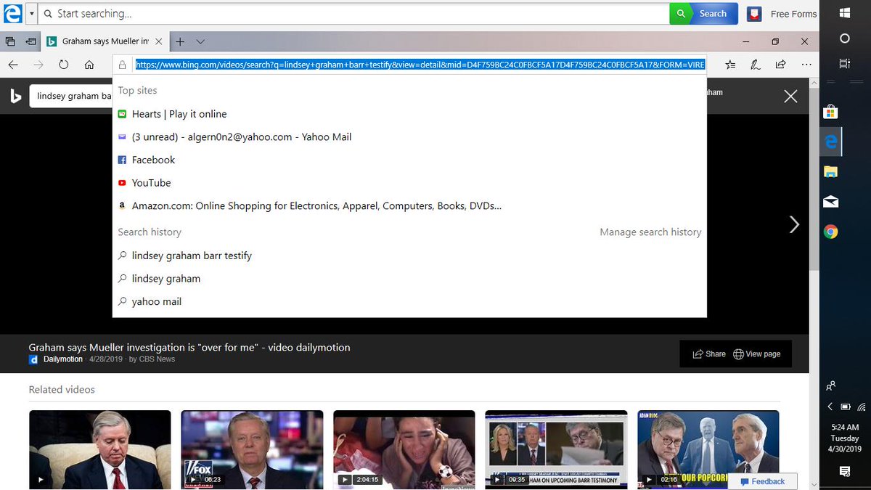Add notes with the pen icon

(755, 65)
